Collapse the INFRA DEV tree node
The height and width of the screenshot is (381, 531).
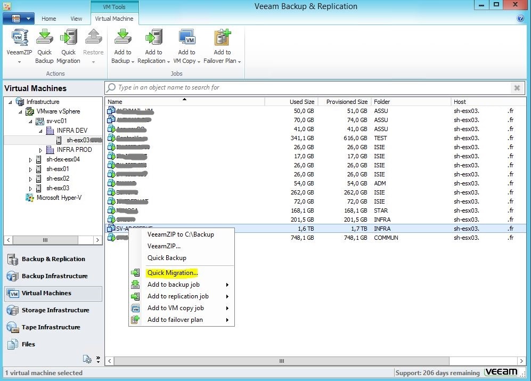[x=40, y=131]
